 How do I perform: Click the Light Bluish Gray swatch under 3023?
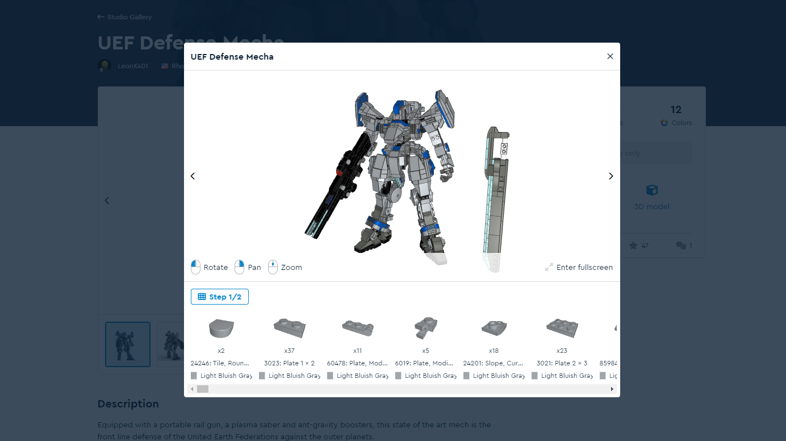[x=262, y=376]
